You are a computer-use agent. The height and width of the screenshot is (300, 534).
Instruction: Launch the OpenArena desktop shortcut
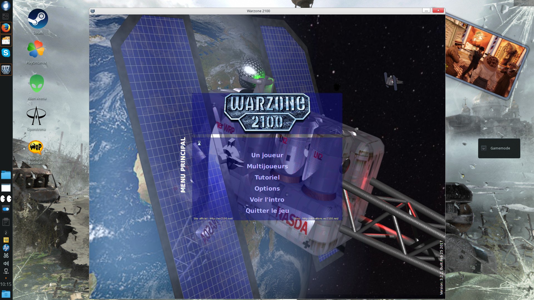pyautogui.click(x=36, y=116)
